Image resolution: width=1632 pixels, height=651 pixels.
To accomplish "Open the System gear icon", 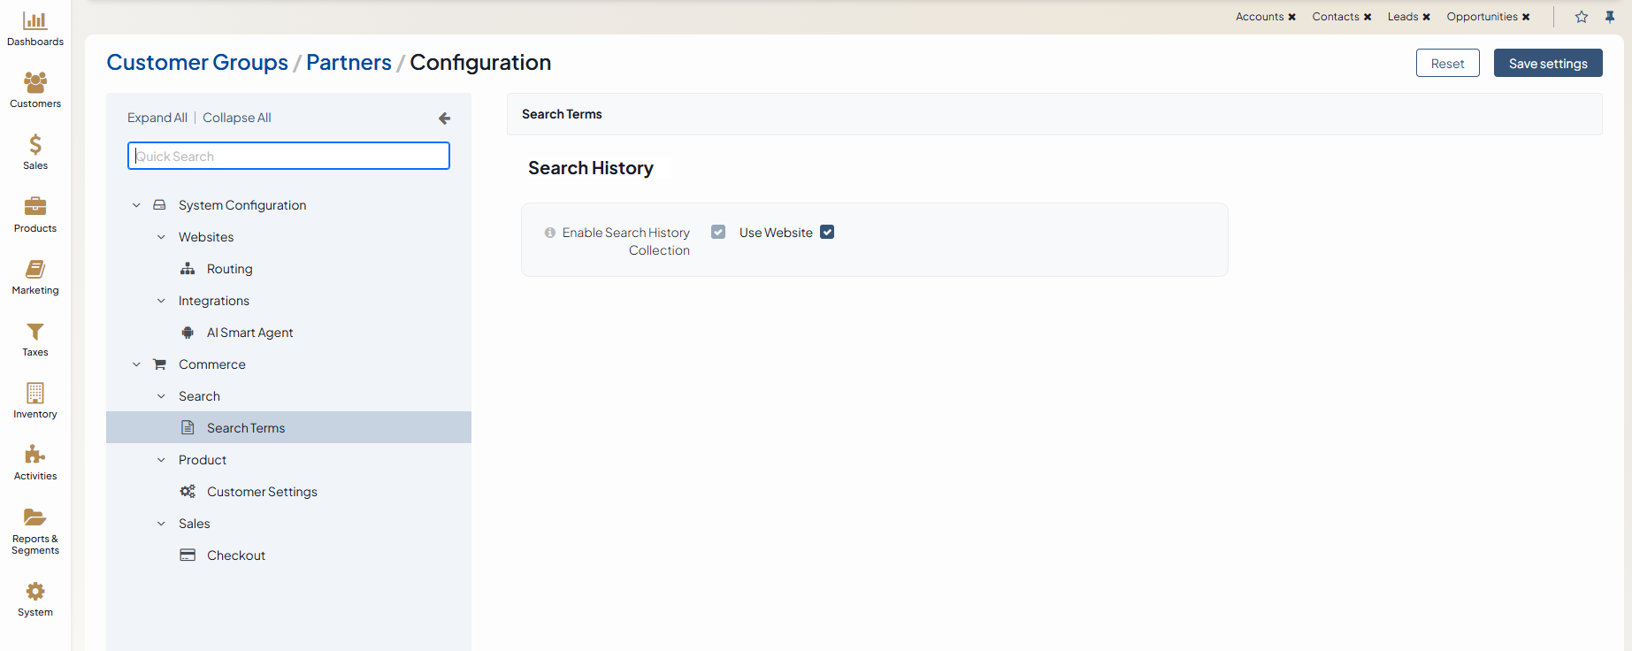I will (35, 592).
